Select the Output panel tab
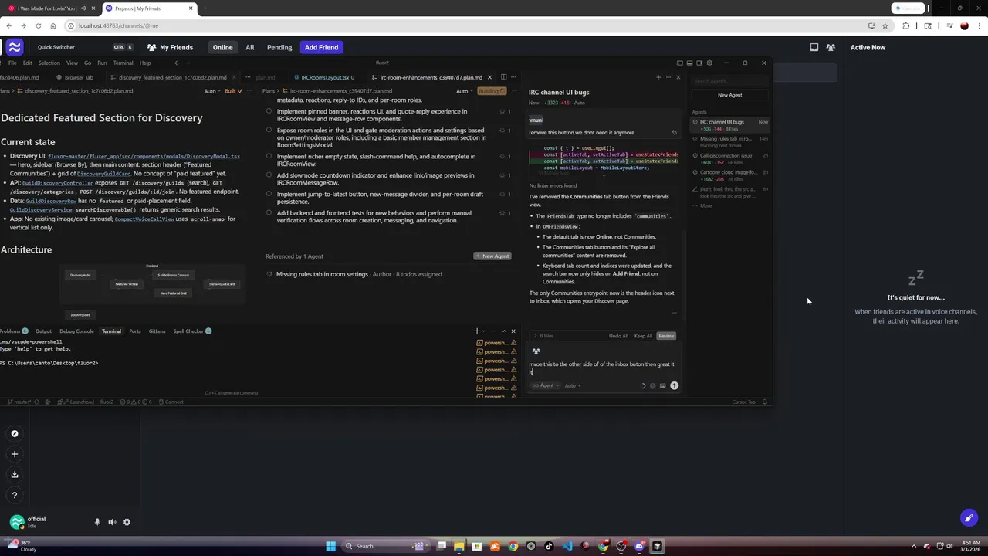The image size is (988, 556). [x=43, y=331]
